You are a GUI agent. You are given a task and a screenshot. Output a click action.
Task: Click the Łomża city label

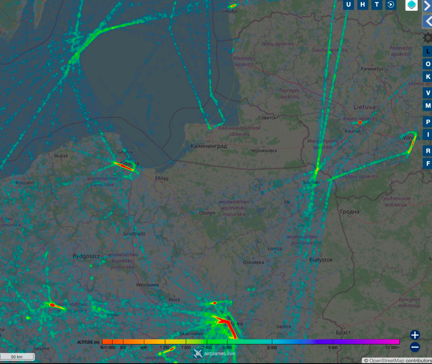(275, 249)
